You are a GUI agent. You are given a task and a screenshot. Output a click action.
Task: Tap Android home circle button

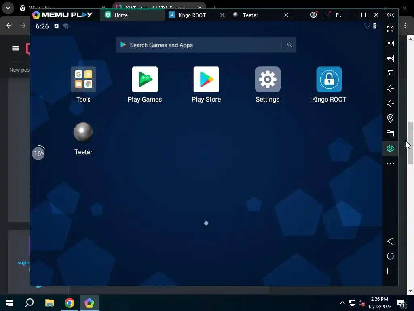pos(390,256)
